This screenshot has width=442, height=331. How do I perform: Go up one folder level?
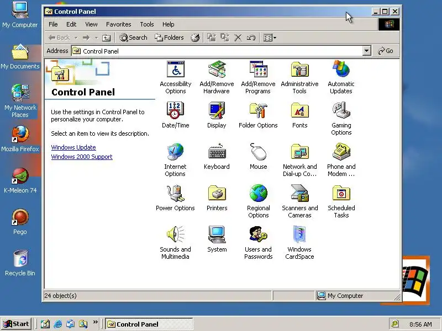(106, 38)
